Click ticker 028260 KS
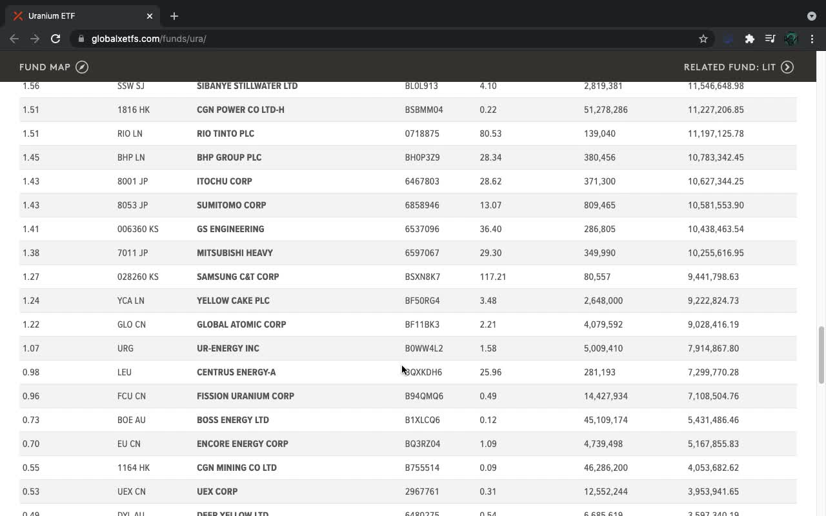 [x=138, y=277]
